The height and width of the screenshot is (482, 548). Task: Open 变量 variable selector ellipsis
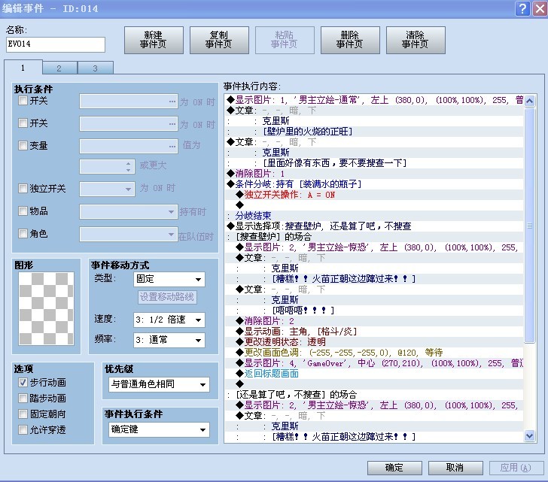click(x=172, y=146)
